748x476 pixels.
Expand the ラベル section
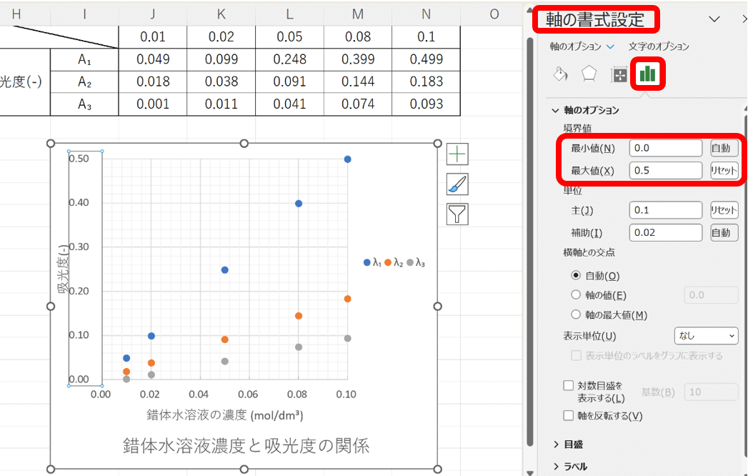click(x=557, y=467)
